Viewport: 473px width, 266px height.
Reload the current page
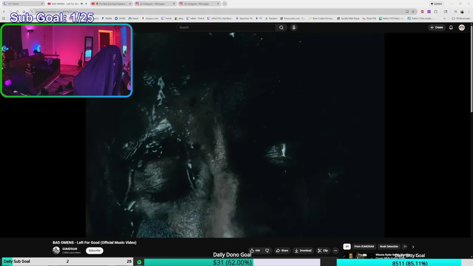pyautogui.click(x=17, y=11)
